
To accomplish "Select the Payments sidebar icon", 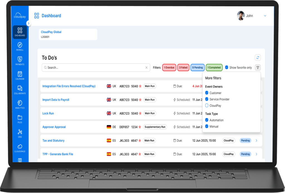I will 20,61.
